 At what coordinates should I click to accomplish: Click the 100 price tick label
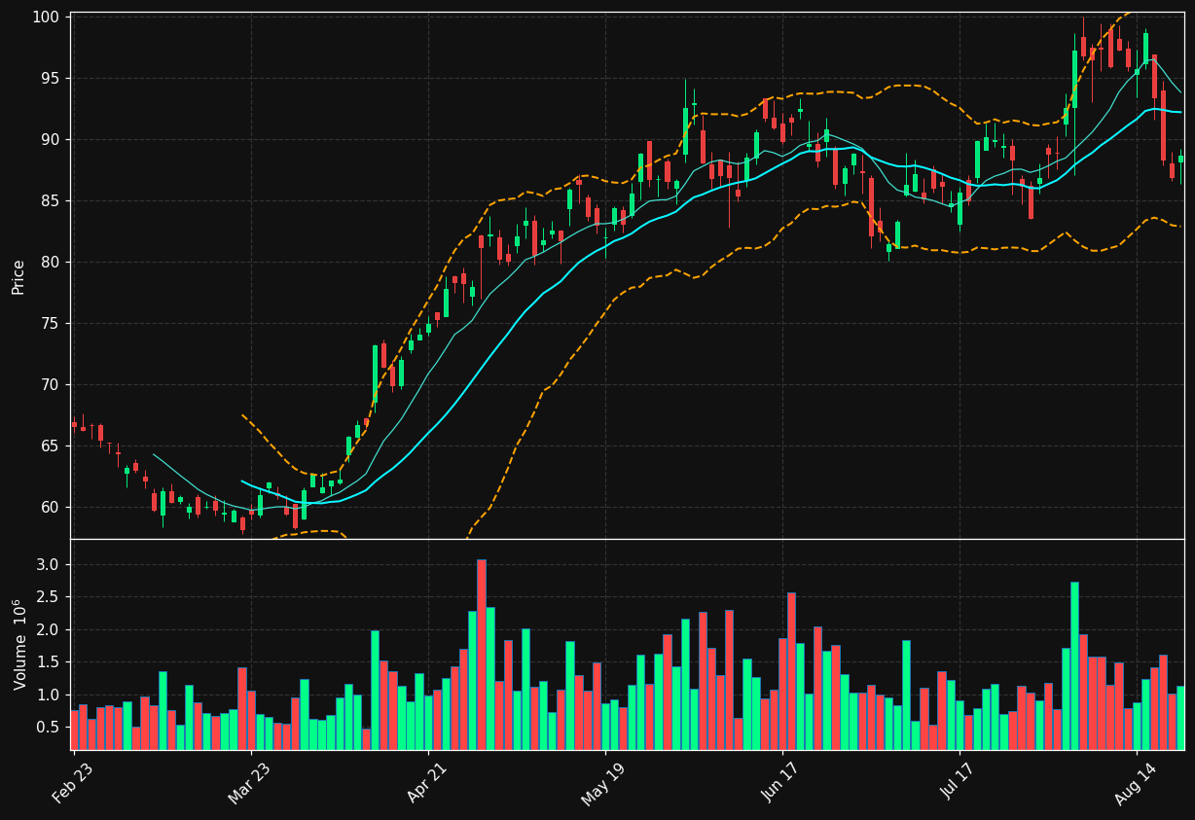coord(46,18)
